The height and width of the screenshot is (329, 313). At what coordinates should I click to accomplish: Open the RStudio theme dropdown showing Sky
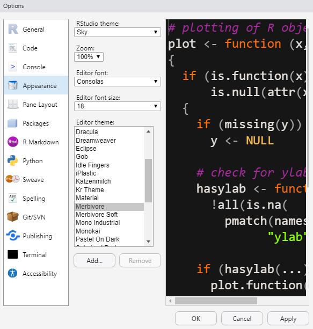point(118,32)
